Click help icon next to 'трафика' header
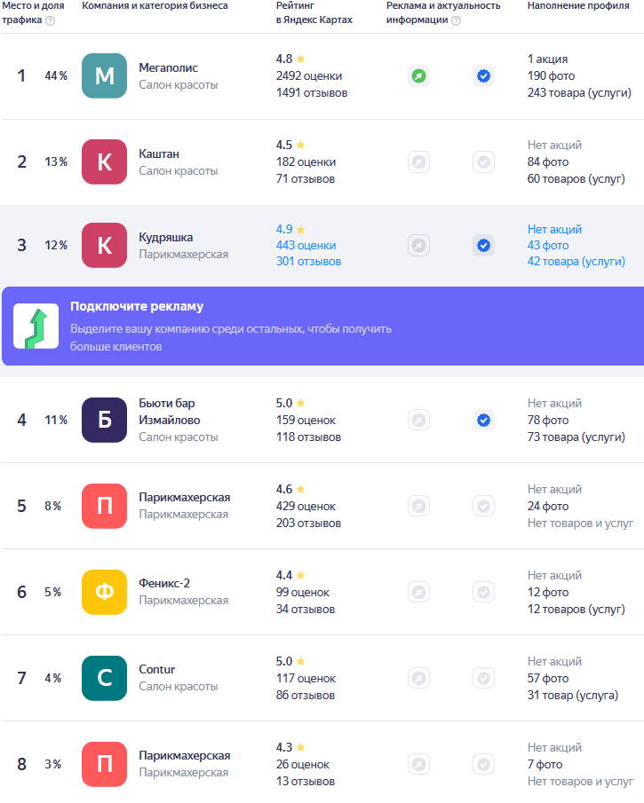This screenshot has width=644, height=803. [50, 21]
